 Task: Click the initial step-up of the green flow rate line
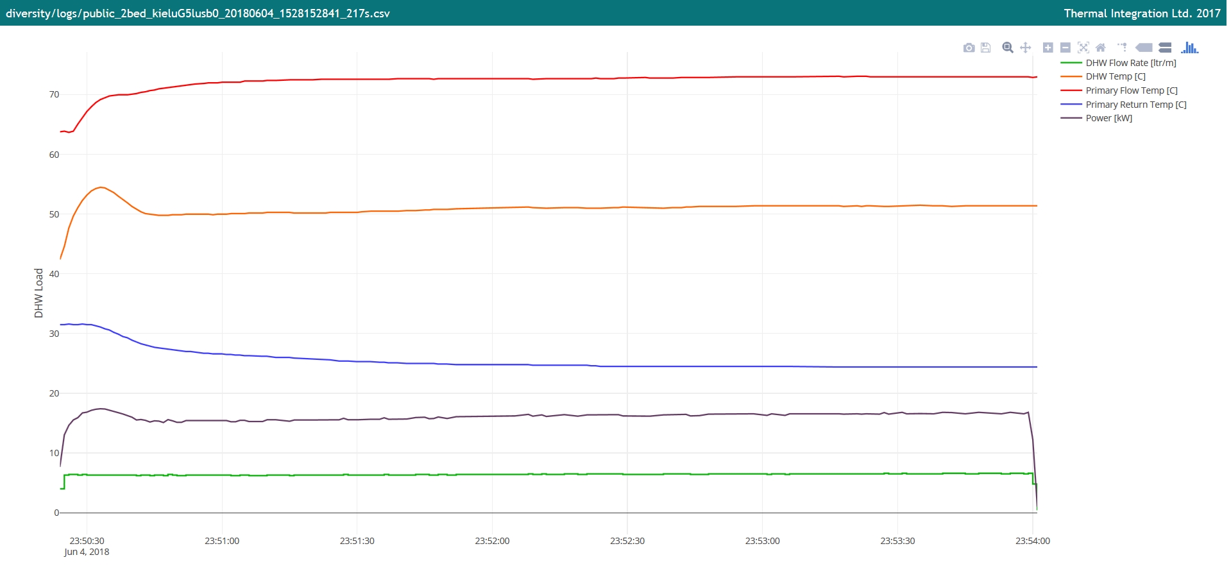pyautogui.click(x=64, y=481)
